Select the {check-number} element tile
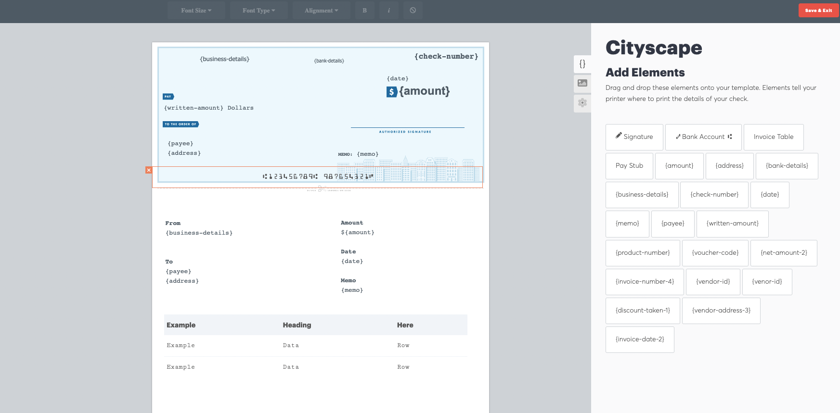This screenshot has width=840, height=413. [714, 195]
